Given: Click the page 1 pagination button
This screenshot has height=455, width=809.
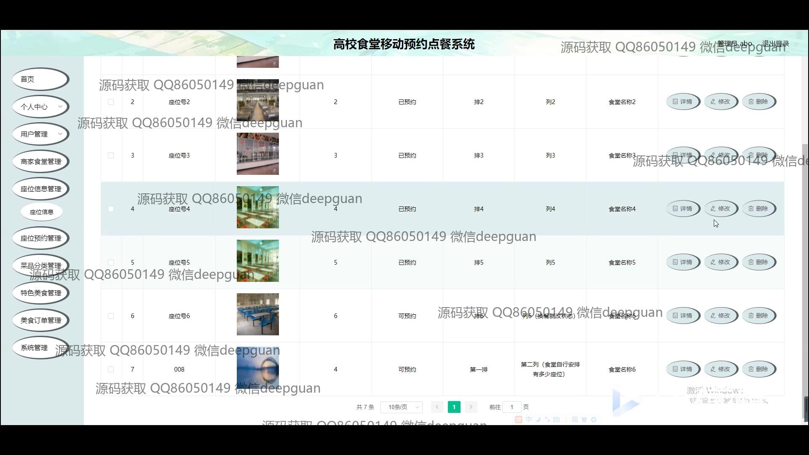Looking at the screenshot, I should [454, 407].
